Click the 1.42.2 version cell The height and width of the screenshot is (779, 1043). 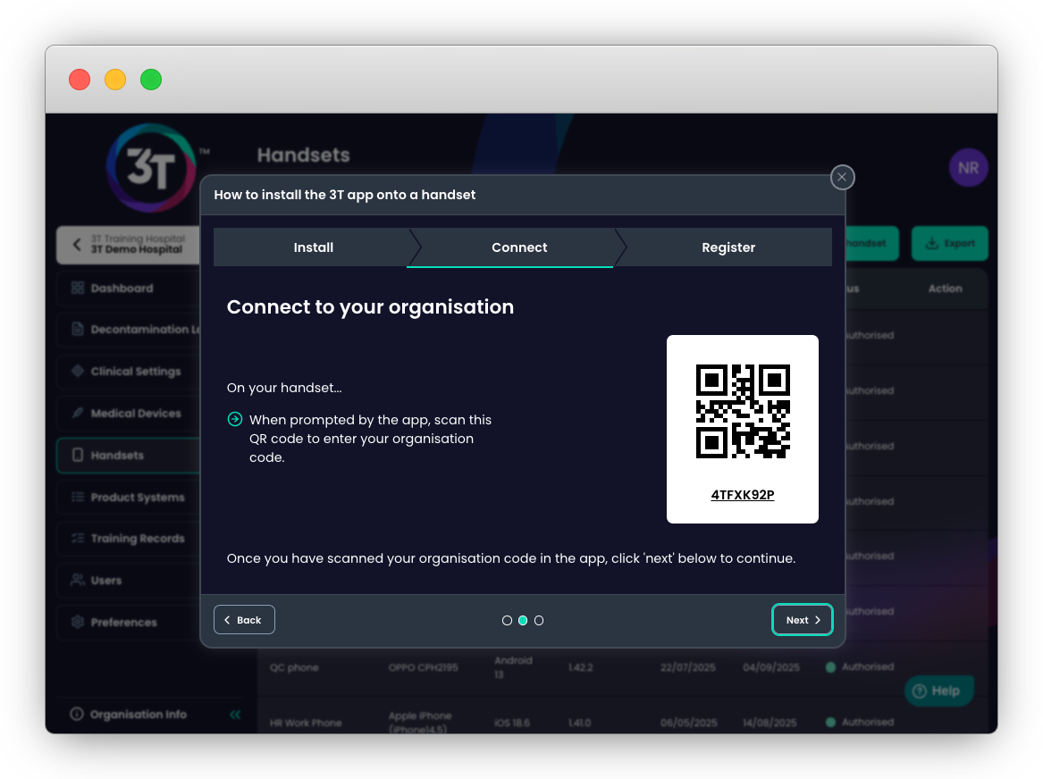pyautogui.click(x=580, y=667)
